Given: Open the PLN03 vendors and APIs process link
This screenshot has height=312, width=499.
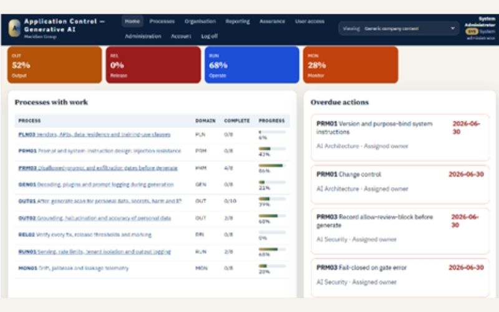Looking at the screenshot, I should tap(94, 135).
